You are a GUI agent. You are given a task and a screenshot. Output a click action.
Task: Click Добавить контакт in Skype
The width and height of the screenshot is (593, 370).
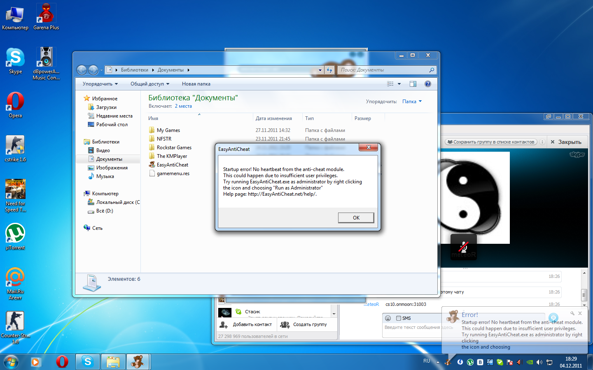pyautogui.click(x=246, y=325)
